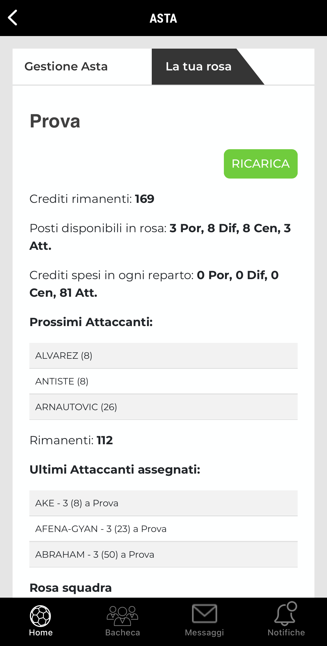The width and height of the screenshot is (327, 646).
Task: Tap ANTISTE (8) list row
Action: click(163, 381)
